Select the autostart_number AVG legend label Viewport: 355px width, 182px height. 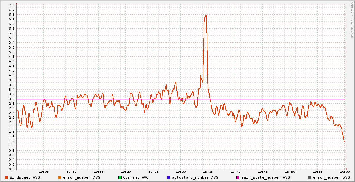click(195, 178)
